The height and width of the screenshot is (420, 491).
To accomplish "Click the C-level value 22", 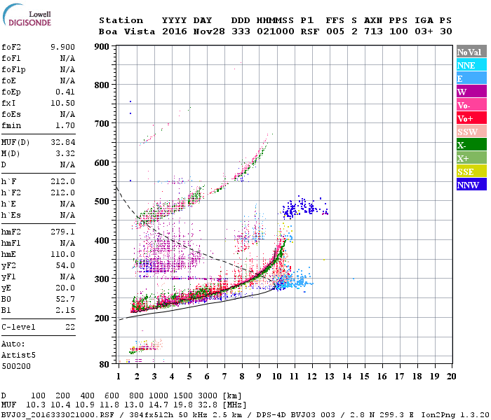I will tap(70, 327).
